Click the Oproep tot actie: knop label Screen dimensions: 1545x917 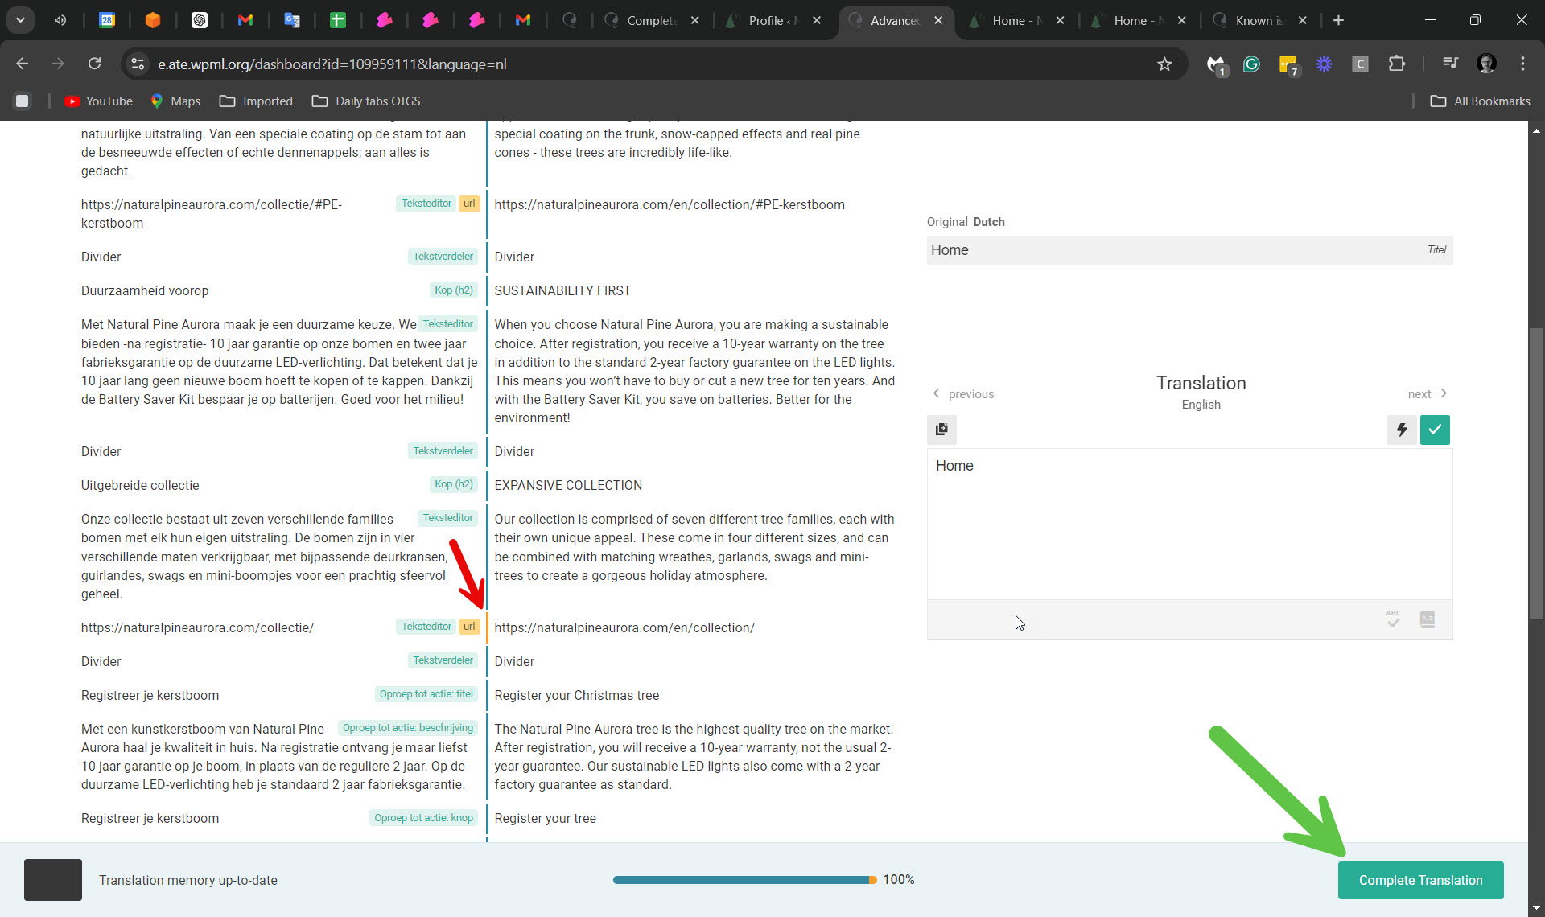pyautogui.click(x=423, y=818)
